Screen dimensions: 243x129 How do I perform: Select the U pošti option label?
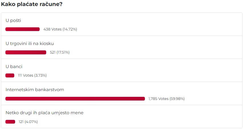pos(13,21)
